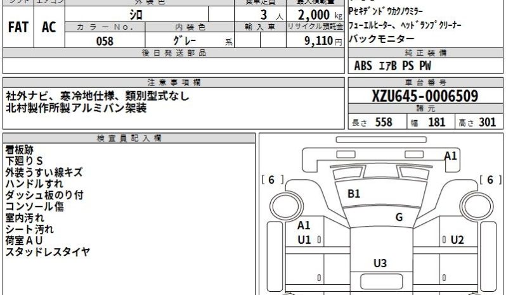506x295 pixels.
Task: Click the FAT transmission cell
Action: click(x=18, y=27)
